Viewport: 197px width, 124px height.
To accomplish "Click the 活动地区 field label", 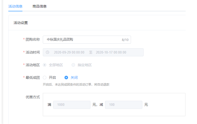I will tap(32, 65).
